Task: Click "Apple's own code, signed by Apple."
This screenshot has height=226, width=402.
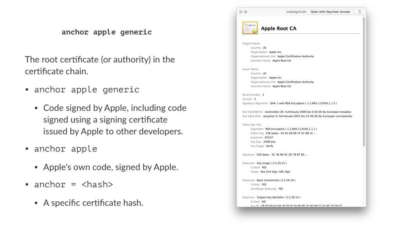Action: (110, 167)
